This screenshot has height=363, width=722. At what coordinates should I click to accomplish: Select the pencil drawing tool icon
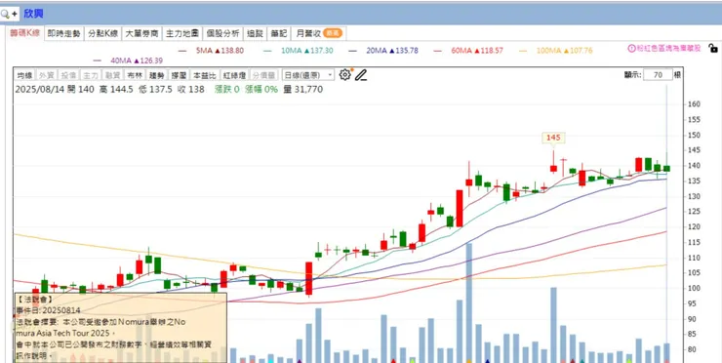tap(361, 74)
